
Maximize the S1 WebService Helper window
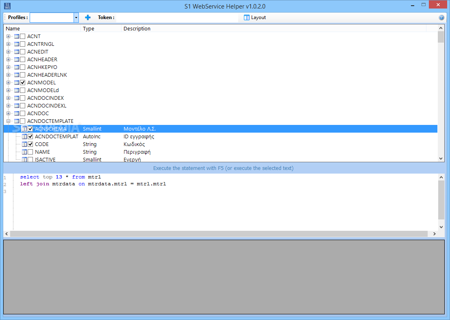point(423,5)
